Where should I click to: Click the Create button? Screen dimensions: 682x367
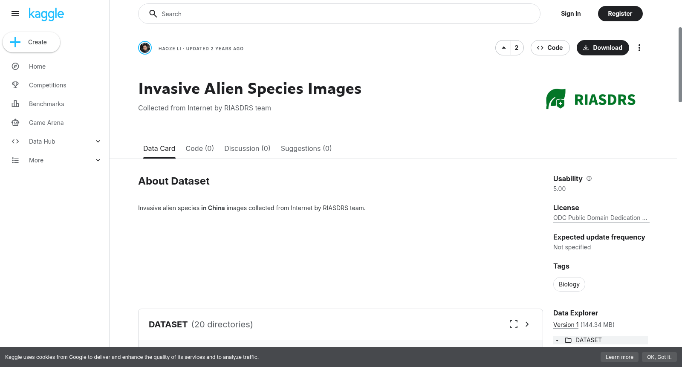point(31,42)
